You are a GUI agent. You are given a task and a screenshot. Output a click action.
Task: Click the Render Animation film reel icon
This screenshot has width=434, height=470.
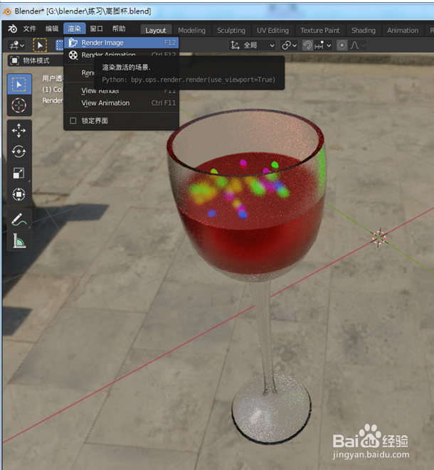[x=73, y=55]
